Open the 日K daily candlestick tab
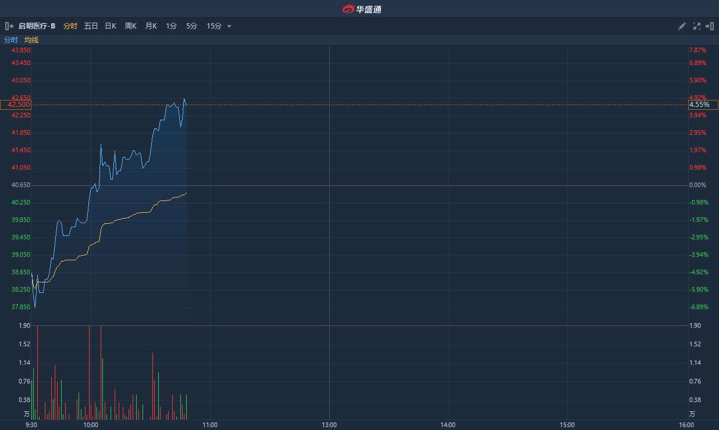The height and width of the screenshot is (430, 719). 111,26
